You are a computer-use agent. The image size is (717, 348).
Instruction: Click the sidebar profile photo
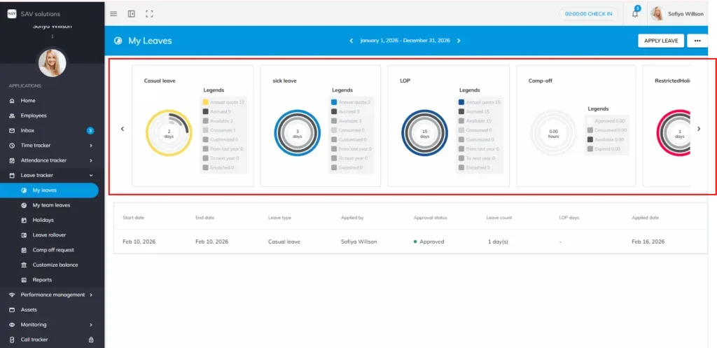click(x=52, y=63)
